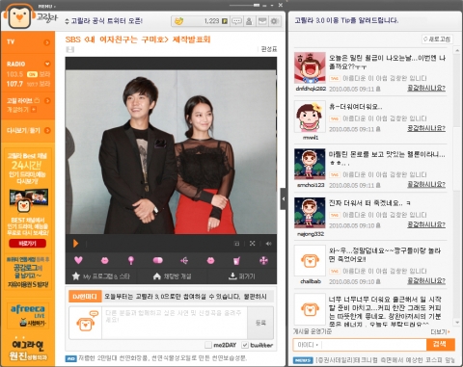Click the 퍼가기 download tab
Viewport: 463px width, 367px height.
(x=241, y=276)
